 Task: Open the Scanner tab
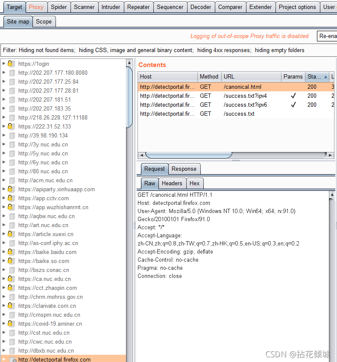click(84, 7)
